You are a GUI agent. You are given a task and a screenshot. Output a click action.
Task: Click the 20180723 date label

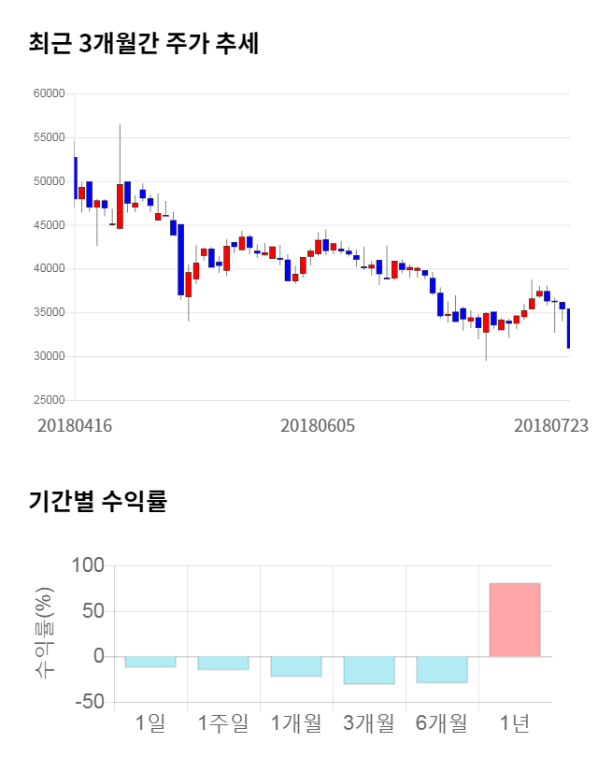[x=551, y=425]
